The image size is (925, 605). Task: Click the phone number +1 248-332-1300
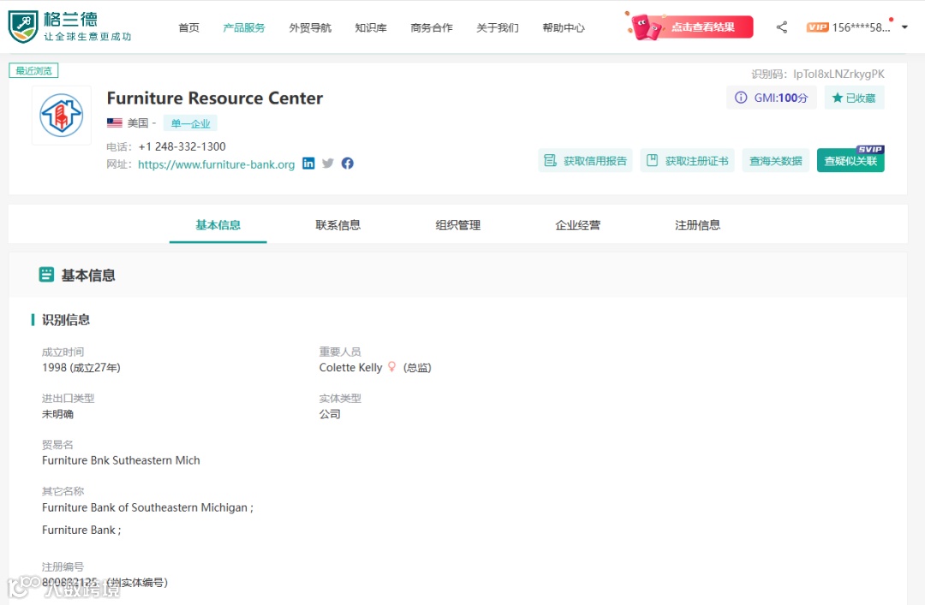coord(182,146)
